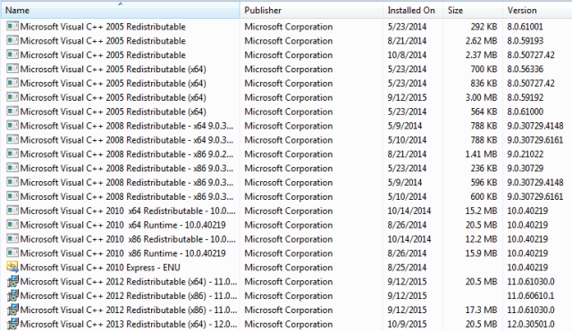Click the version value "8.0.61001"
572x331 pixels.
point(525,27)
